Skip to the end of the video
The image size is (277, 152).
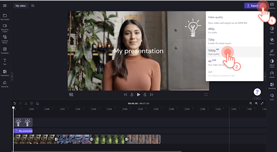(151, 95)
